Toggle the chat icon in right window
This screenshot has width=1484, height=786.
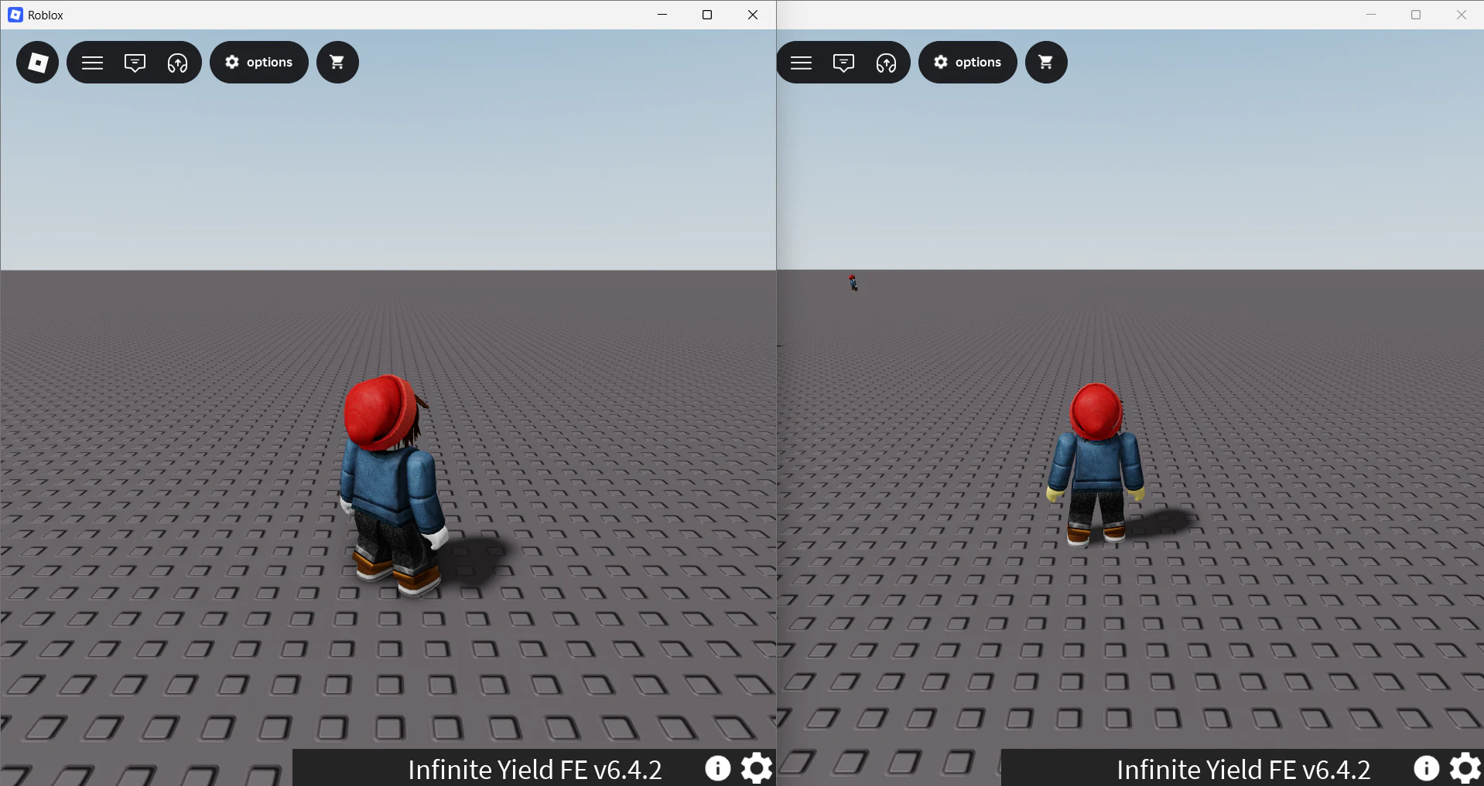[x=843, y=63]
